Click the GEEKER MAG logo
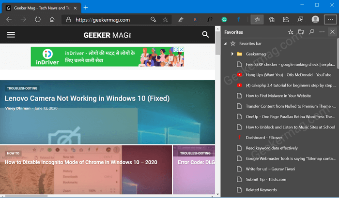 coord(107,35)
